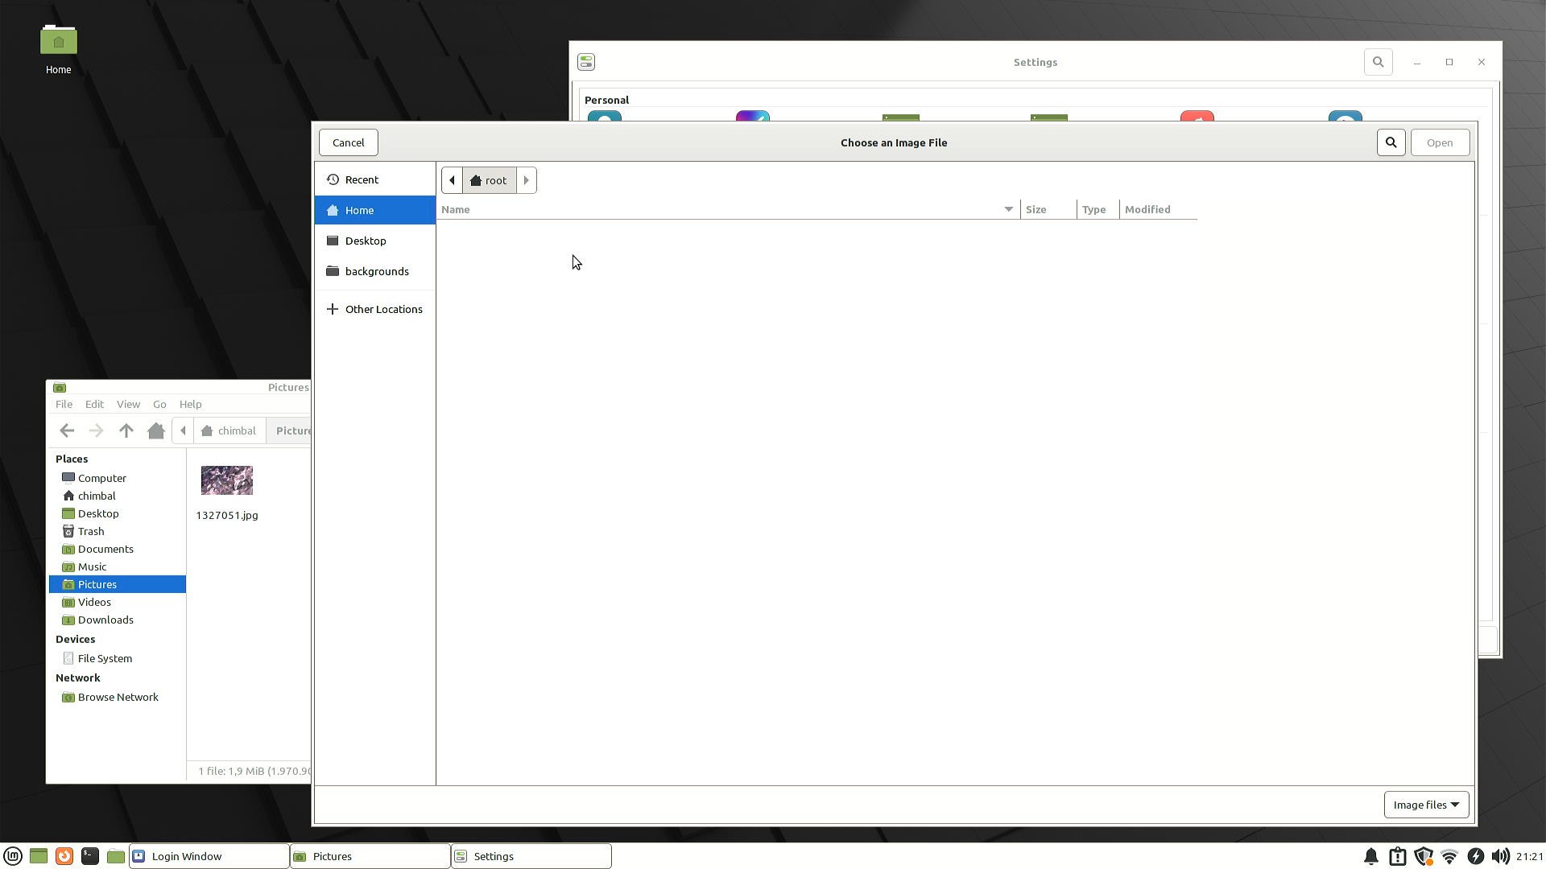Expand the Image files filter dropdown
1546x869 pixels.
pos(1425,805)
